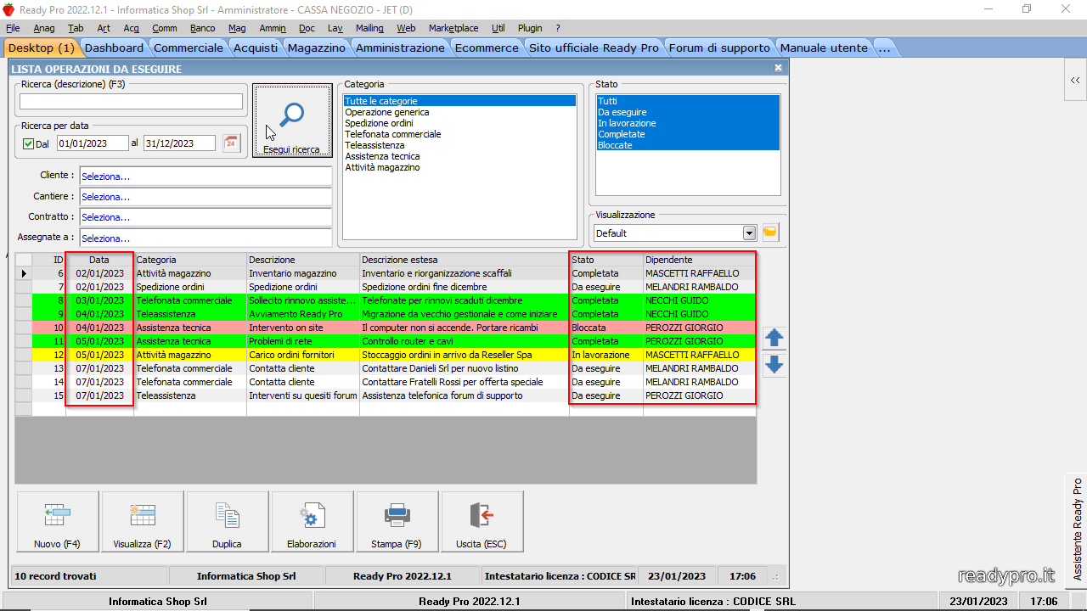Open the overflow tabs ellipsis
This screenshot has height=611, width=1087.
[884, 48]
